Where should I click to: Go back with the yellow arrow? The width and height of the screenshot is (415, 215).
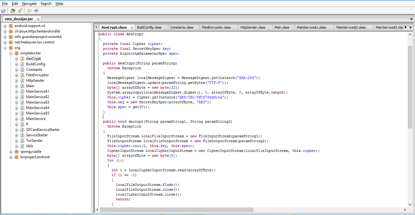29,11
